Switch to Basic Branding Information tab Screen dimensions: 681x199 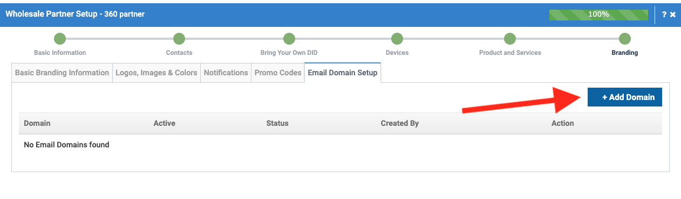click(62, 73)
